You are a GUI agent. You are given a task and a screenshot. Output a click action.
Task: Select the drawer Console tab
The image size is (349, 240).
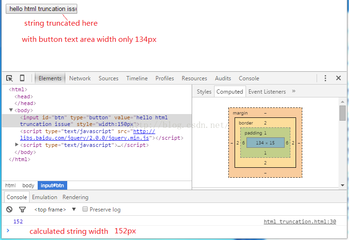point(17,197)
